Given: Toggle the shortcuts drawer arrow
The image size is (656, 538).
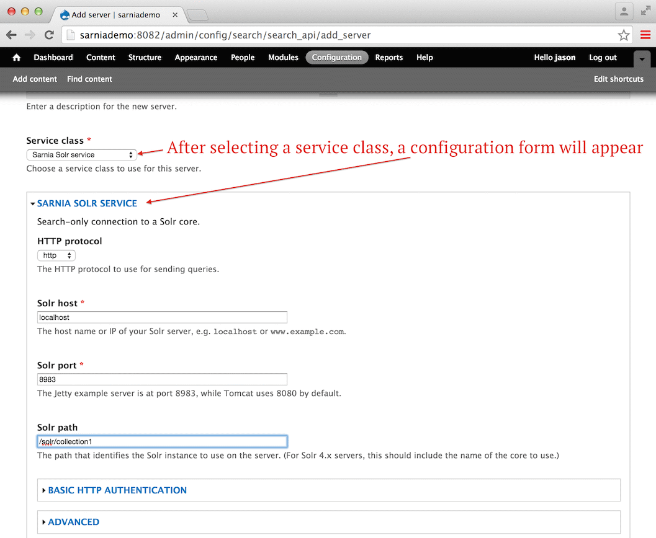Looking at the screenshot, I should pyautogui.click(x=642, y=58).
